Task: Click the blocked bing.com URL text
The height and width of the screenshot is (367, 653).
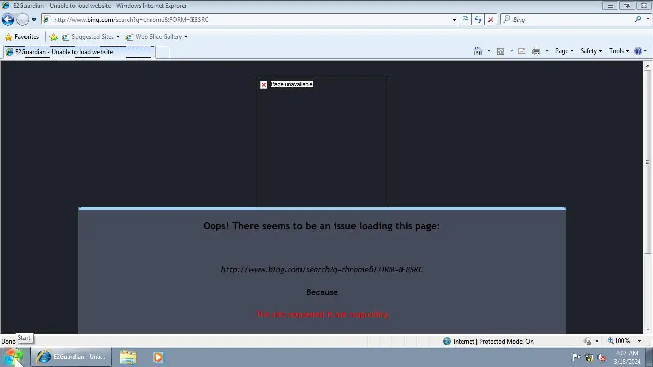Action: pyautogui.click(x=322, y=269)
